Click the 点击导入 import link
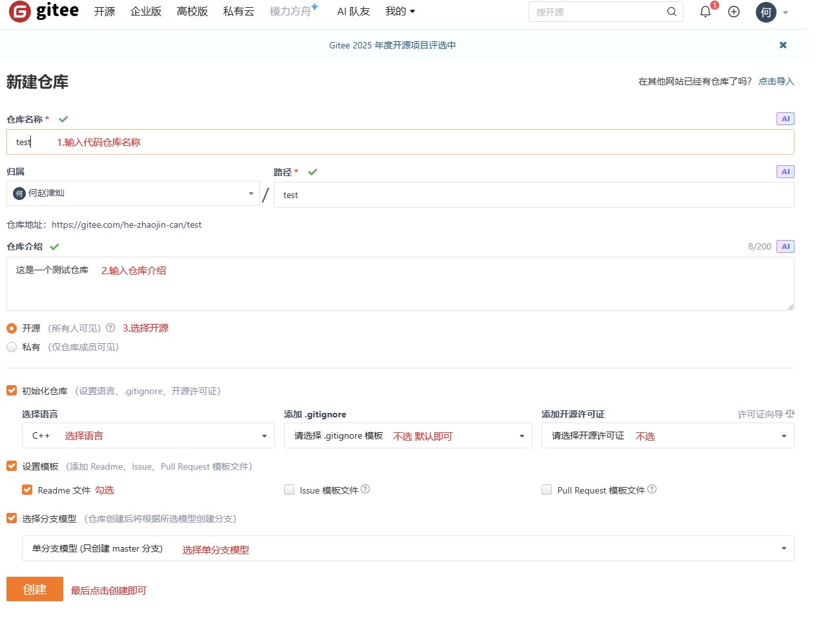Image resolution: width=821 pixels, height=629 pixels. click(x=776, y=81)
